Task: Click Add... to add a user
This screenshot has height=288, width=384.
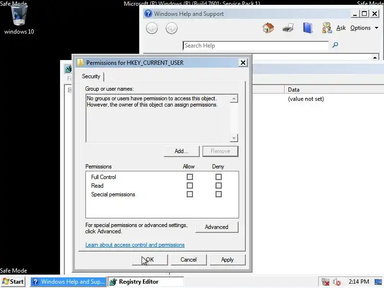Action: (x=181, y=151)
